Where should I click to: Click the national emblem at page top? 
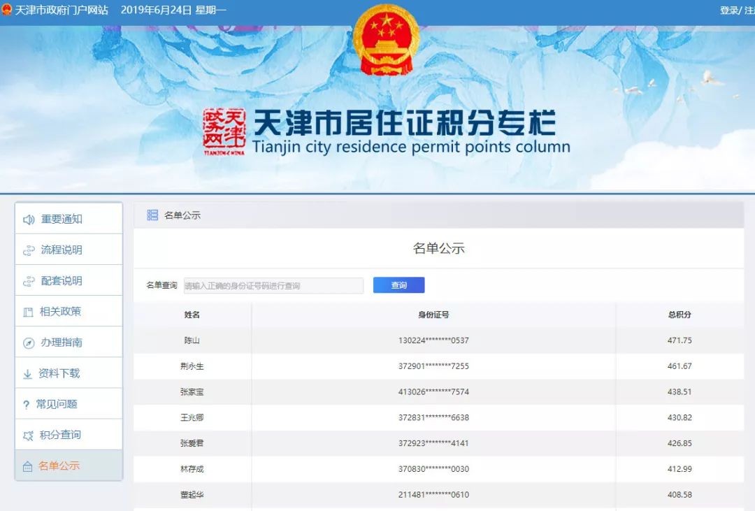(385, 40)
